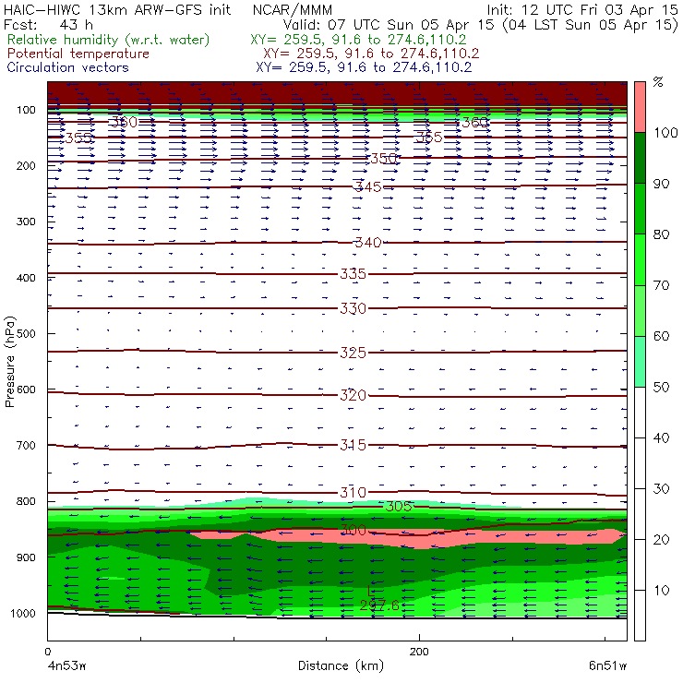
Task: Click the '900' pressure axis label
Action: coord(26,557)
